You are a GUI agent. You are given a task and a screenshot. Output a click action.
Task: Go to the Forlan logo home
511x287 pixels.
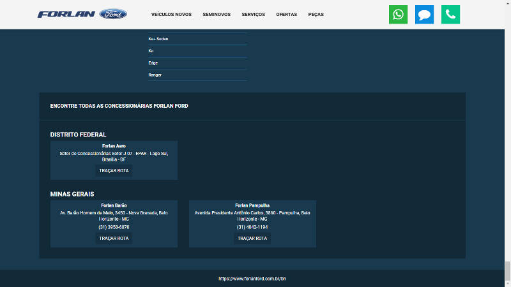pyautogui.click(x=66, y=14)
